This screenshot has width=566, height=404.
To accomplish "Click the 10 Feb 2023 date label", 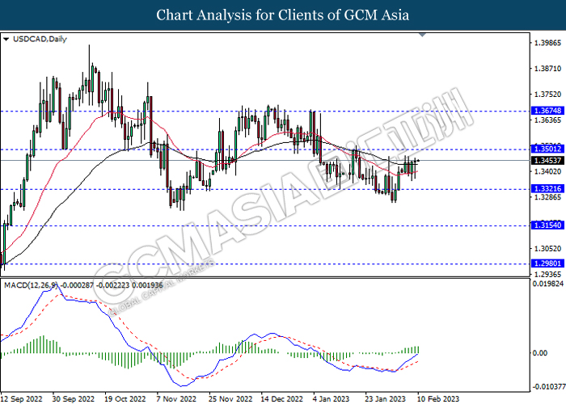I will pyautogui.click(x=438, y=399).
